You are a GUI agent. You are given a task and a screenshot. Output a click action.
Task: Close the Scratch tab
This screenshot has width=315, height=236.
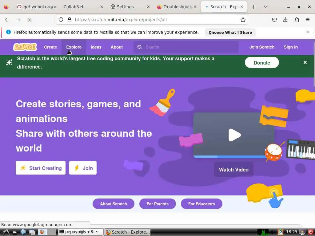pos(242,7)
